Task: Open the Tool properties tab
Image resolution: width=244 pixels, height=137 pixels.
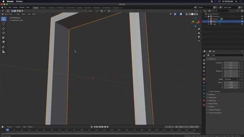Action: click(204, 56)
